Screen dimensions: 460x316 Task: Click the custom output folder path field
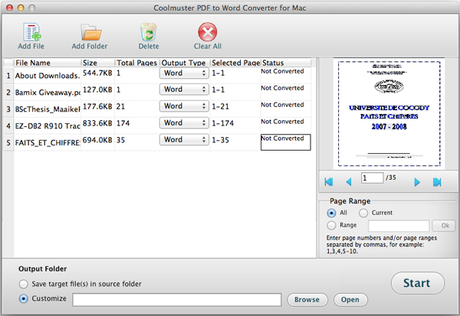click(x=177, y=300)
